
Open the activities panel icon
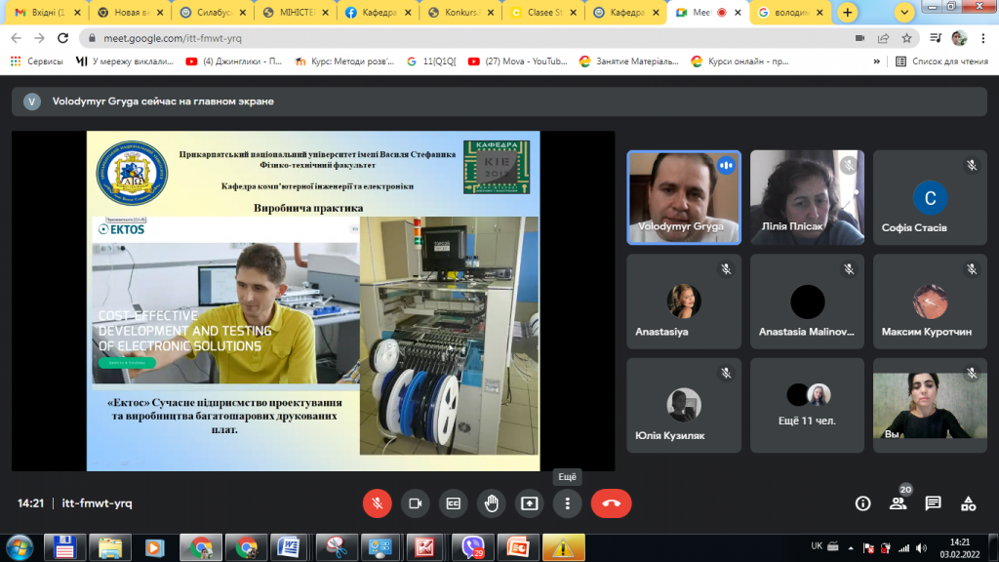point(969,503)
